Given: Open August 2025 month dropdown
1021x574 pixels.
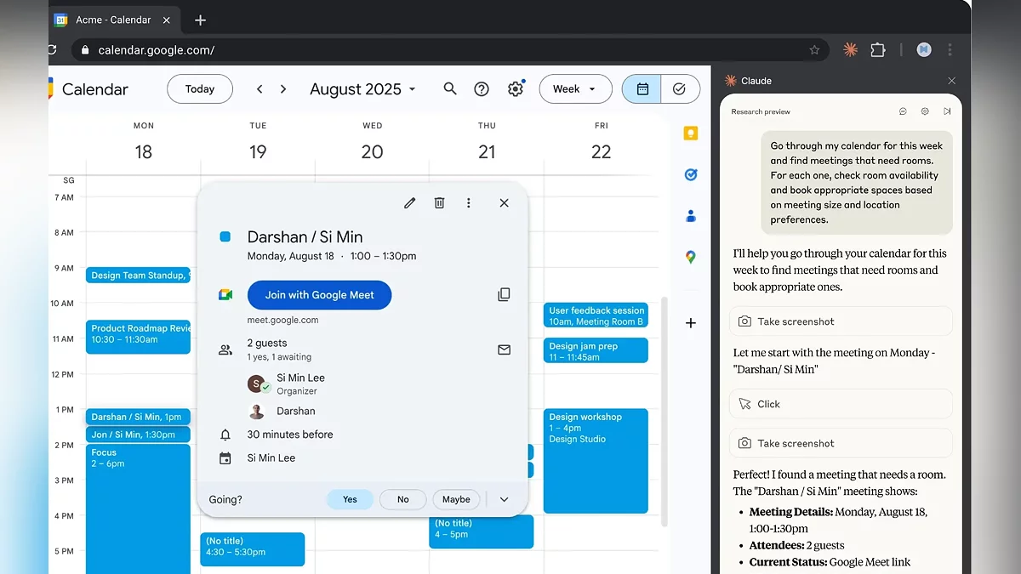Looking at the screenshot, I should [x=363, y=89].
